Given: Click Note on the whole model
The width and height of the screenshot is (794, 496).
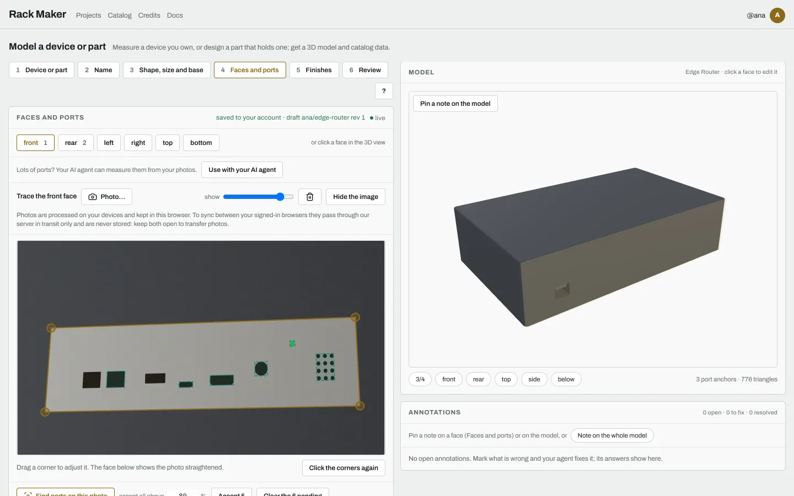Looking at the screenshot, I should 612,435.
